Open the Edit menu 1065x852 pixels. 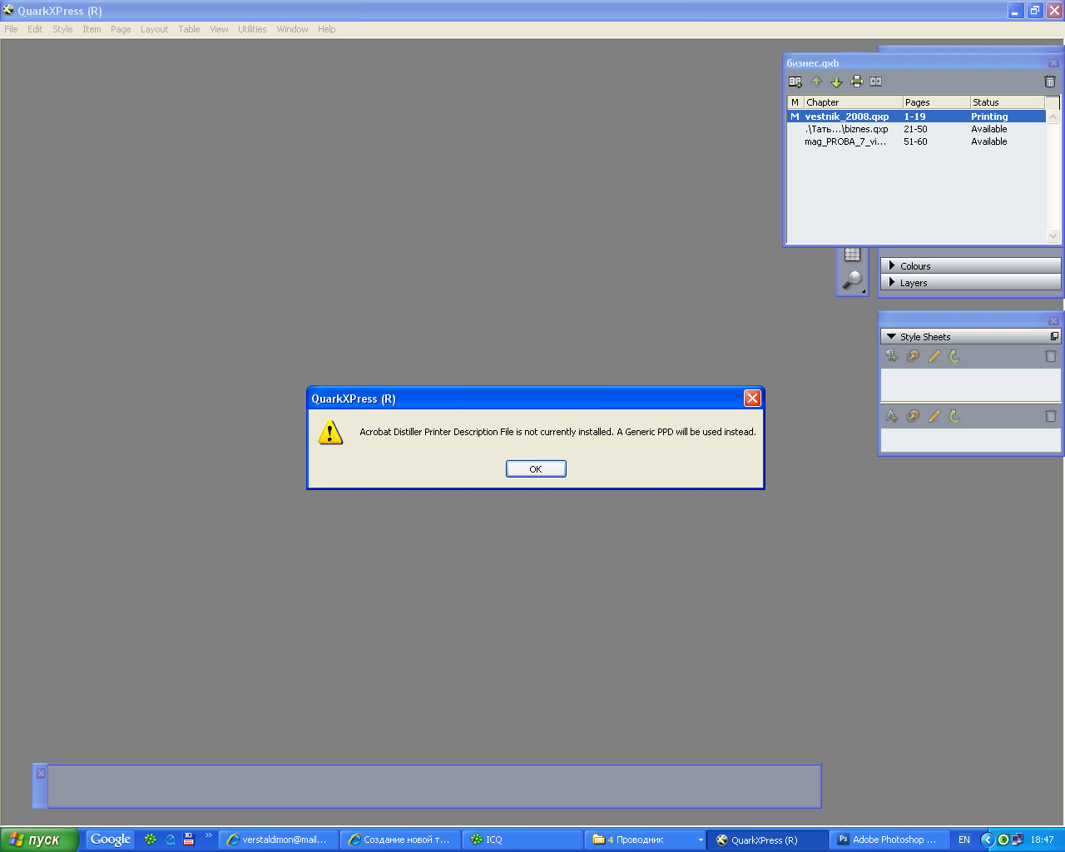point(35,29)
